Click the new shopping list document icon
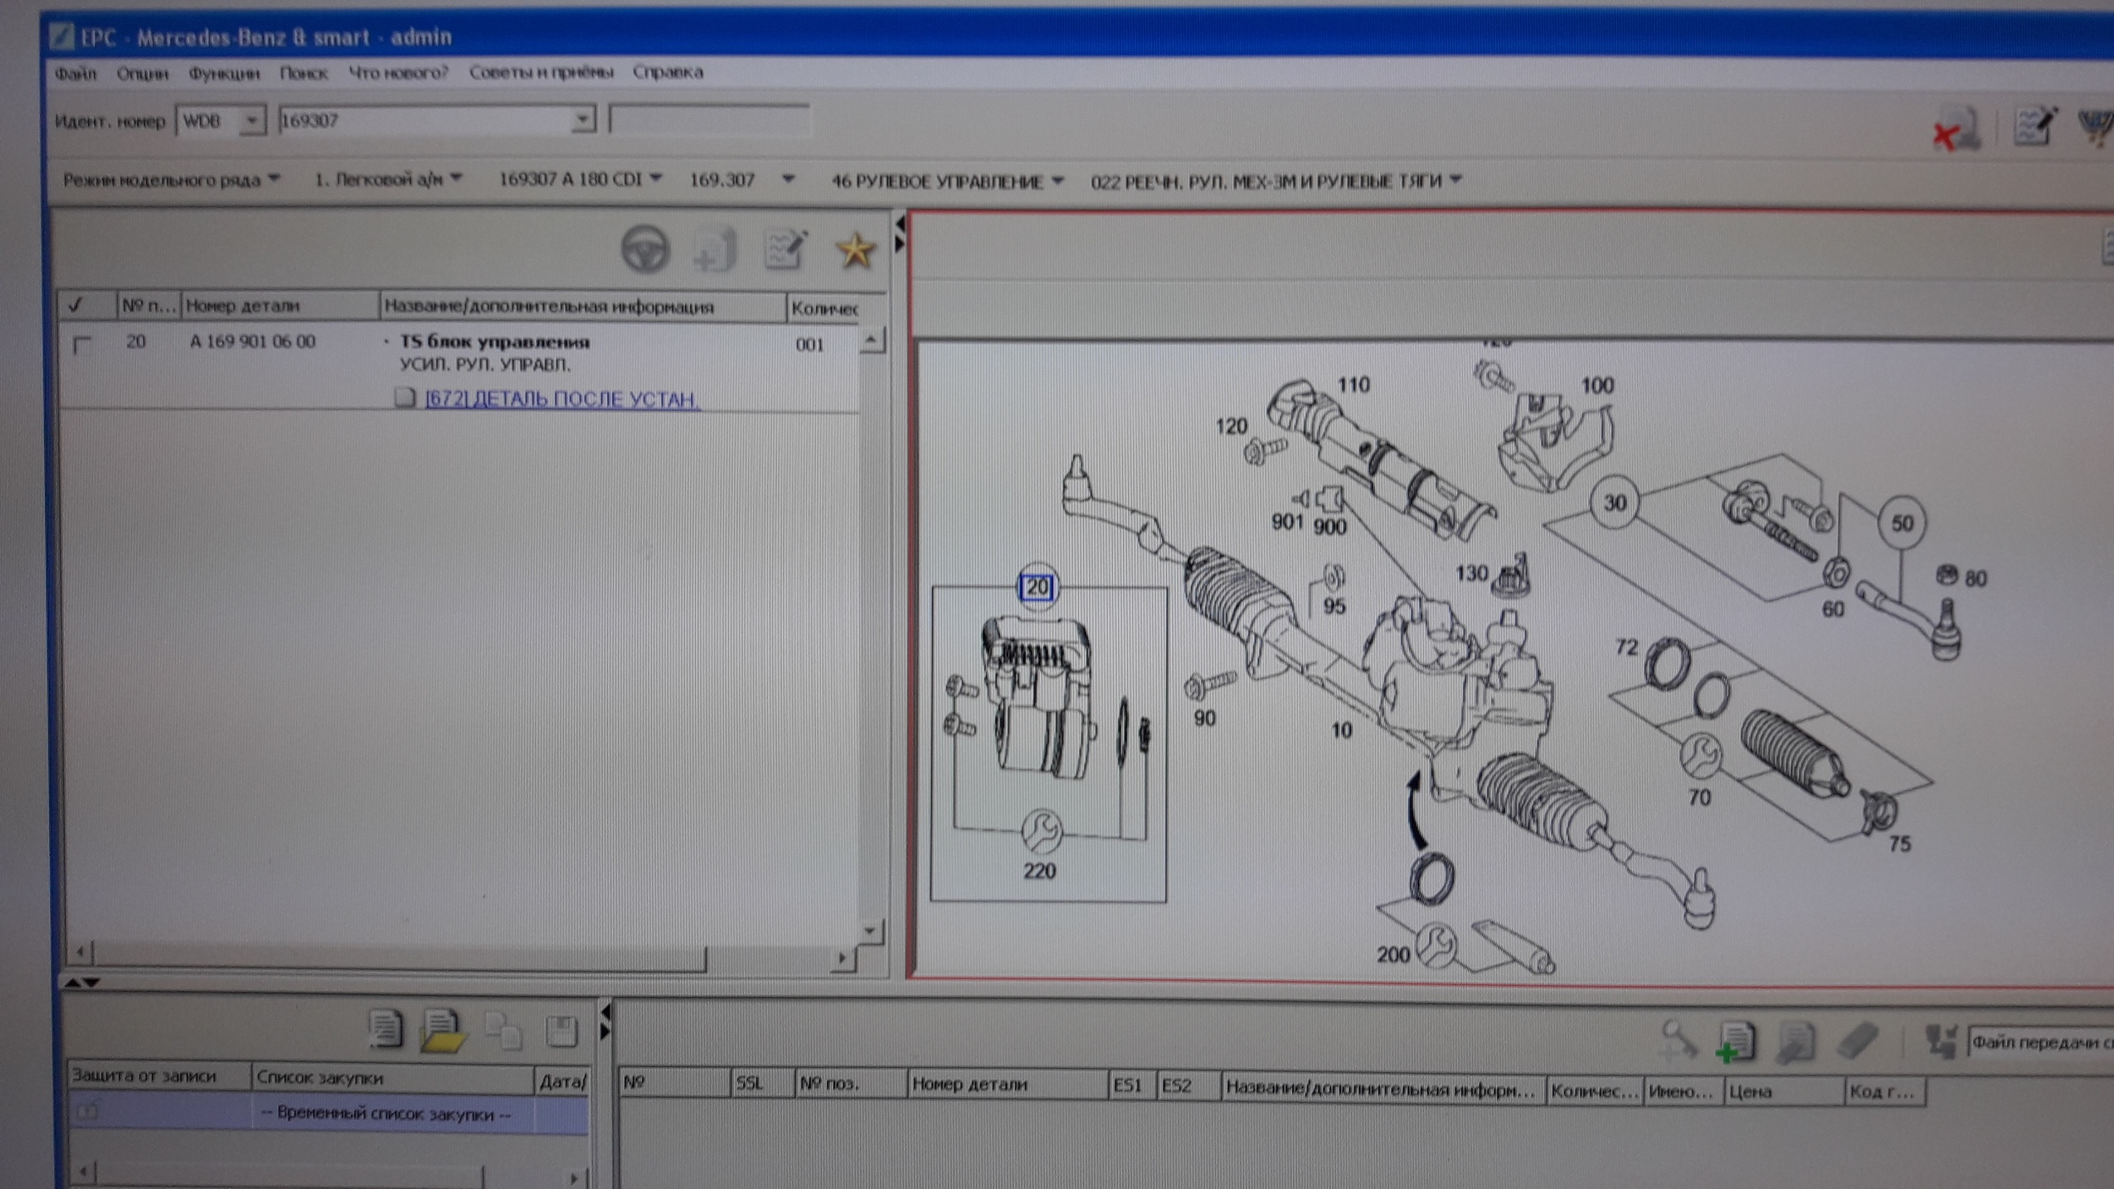The width and height of the screenshot is (2114, 1189). point(386,1029)
